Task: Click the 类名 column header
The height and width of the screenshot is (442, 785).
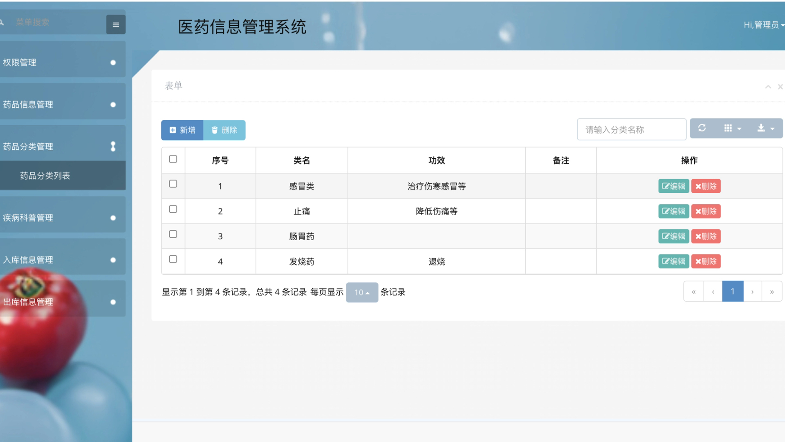Action: point(302,160)
